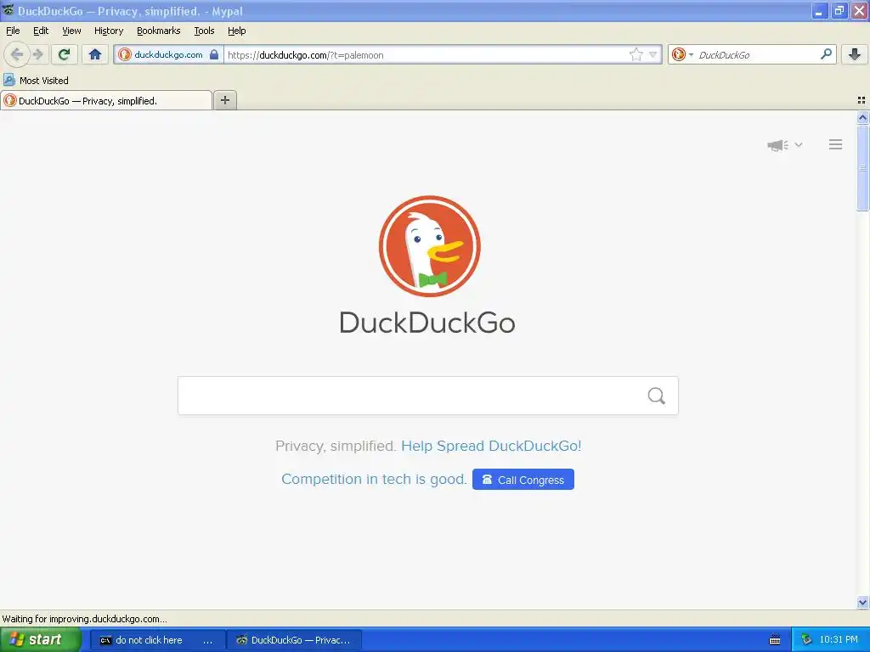Open the Bookmarks menu
The image size is (870, 652).
(x=159, y=31)
